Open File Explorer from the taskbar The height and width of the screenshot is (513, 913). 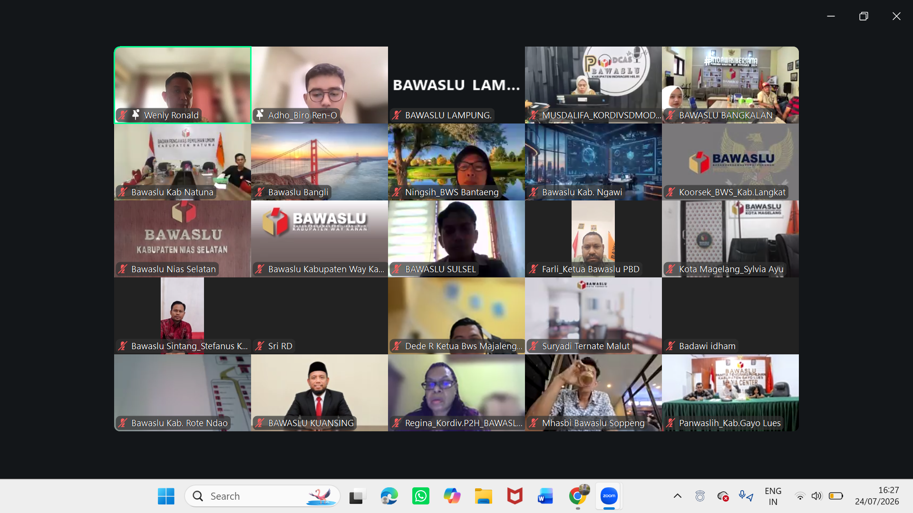(x=483, y=496)
